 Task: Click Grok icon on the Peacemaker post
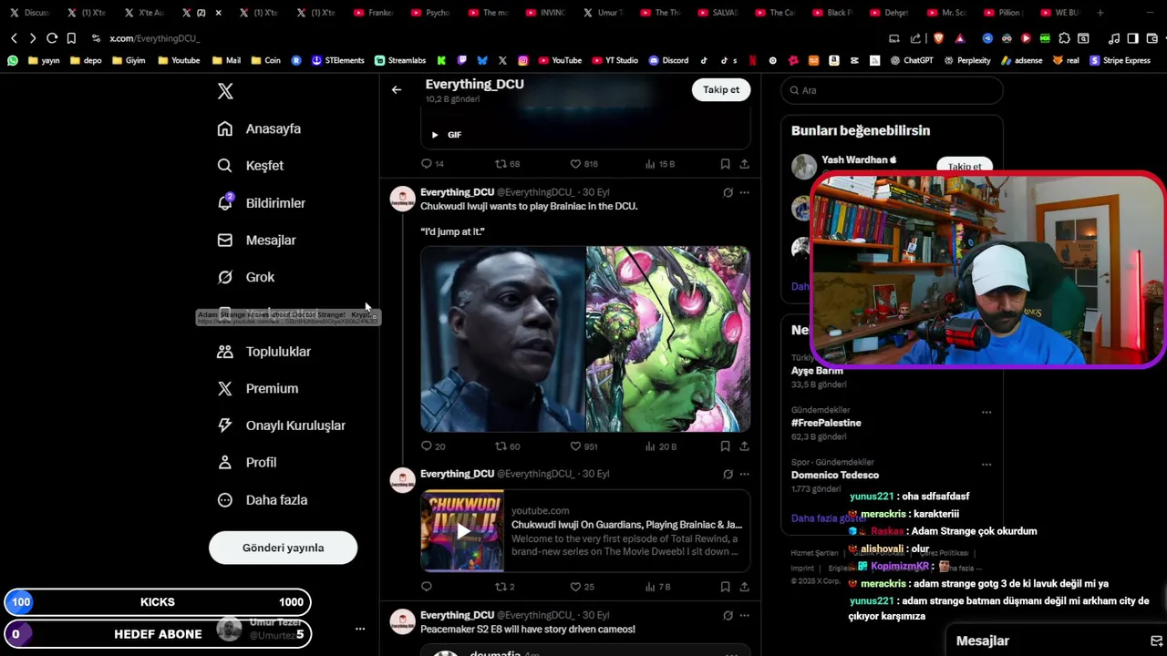point(728,615)
